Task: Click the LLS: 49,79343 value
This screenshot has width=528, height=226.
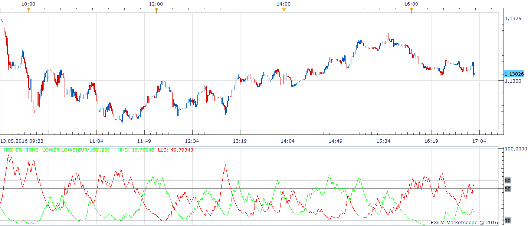Action: [x=176, y=150]
